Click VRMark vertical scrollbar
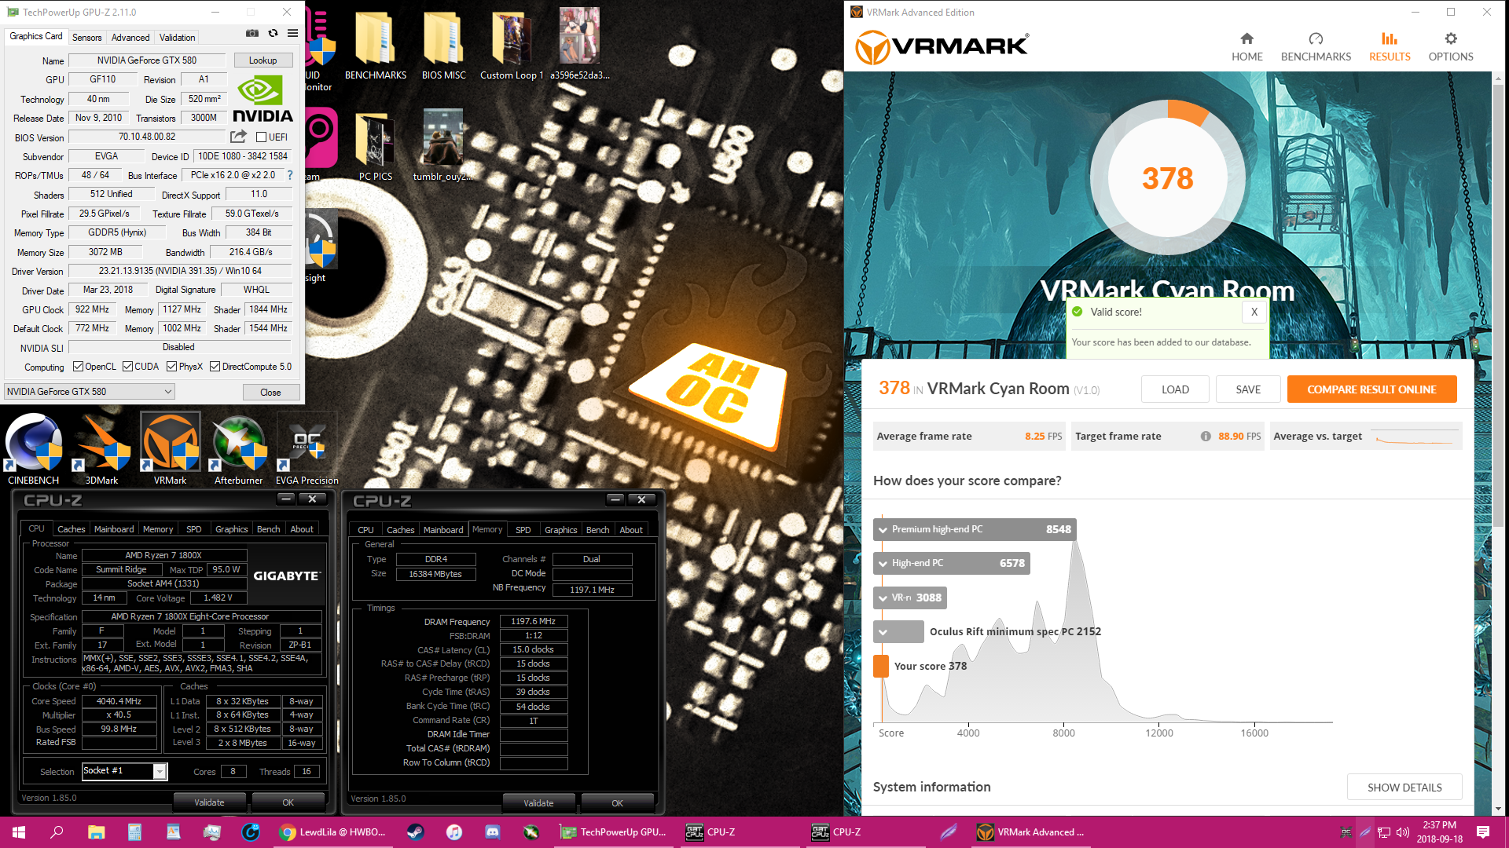Image resolution: width=1509 pixels, height=848 pixels. [x=1499, y=306]
